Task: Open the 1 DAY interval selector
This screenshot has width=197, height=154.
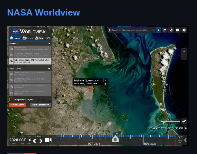Action: pos(38,137)
